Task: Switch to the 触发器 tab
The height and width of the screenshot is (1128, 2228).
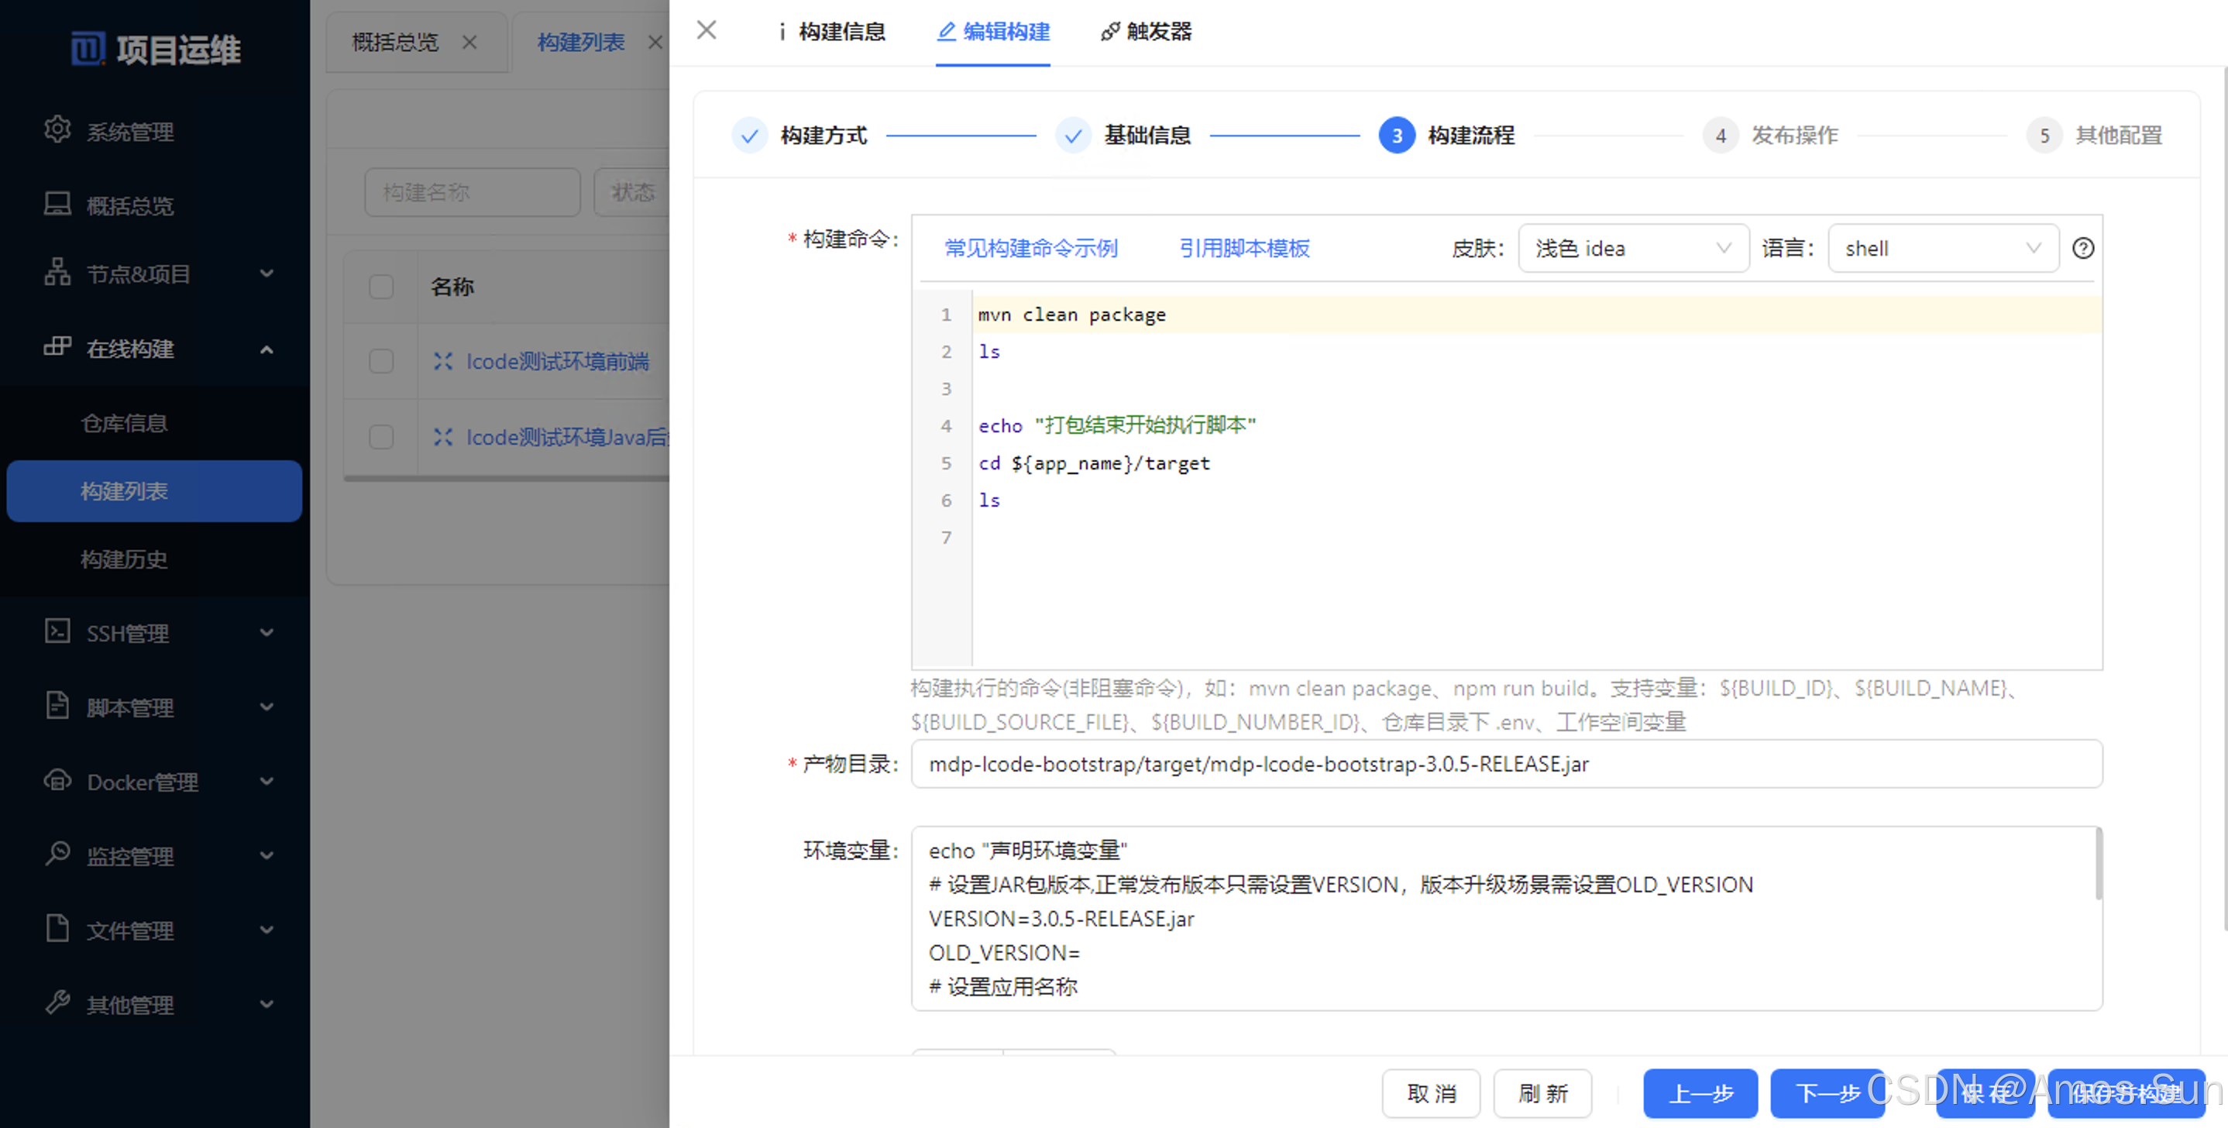Action: point(1147,32)
